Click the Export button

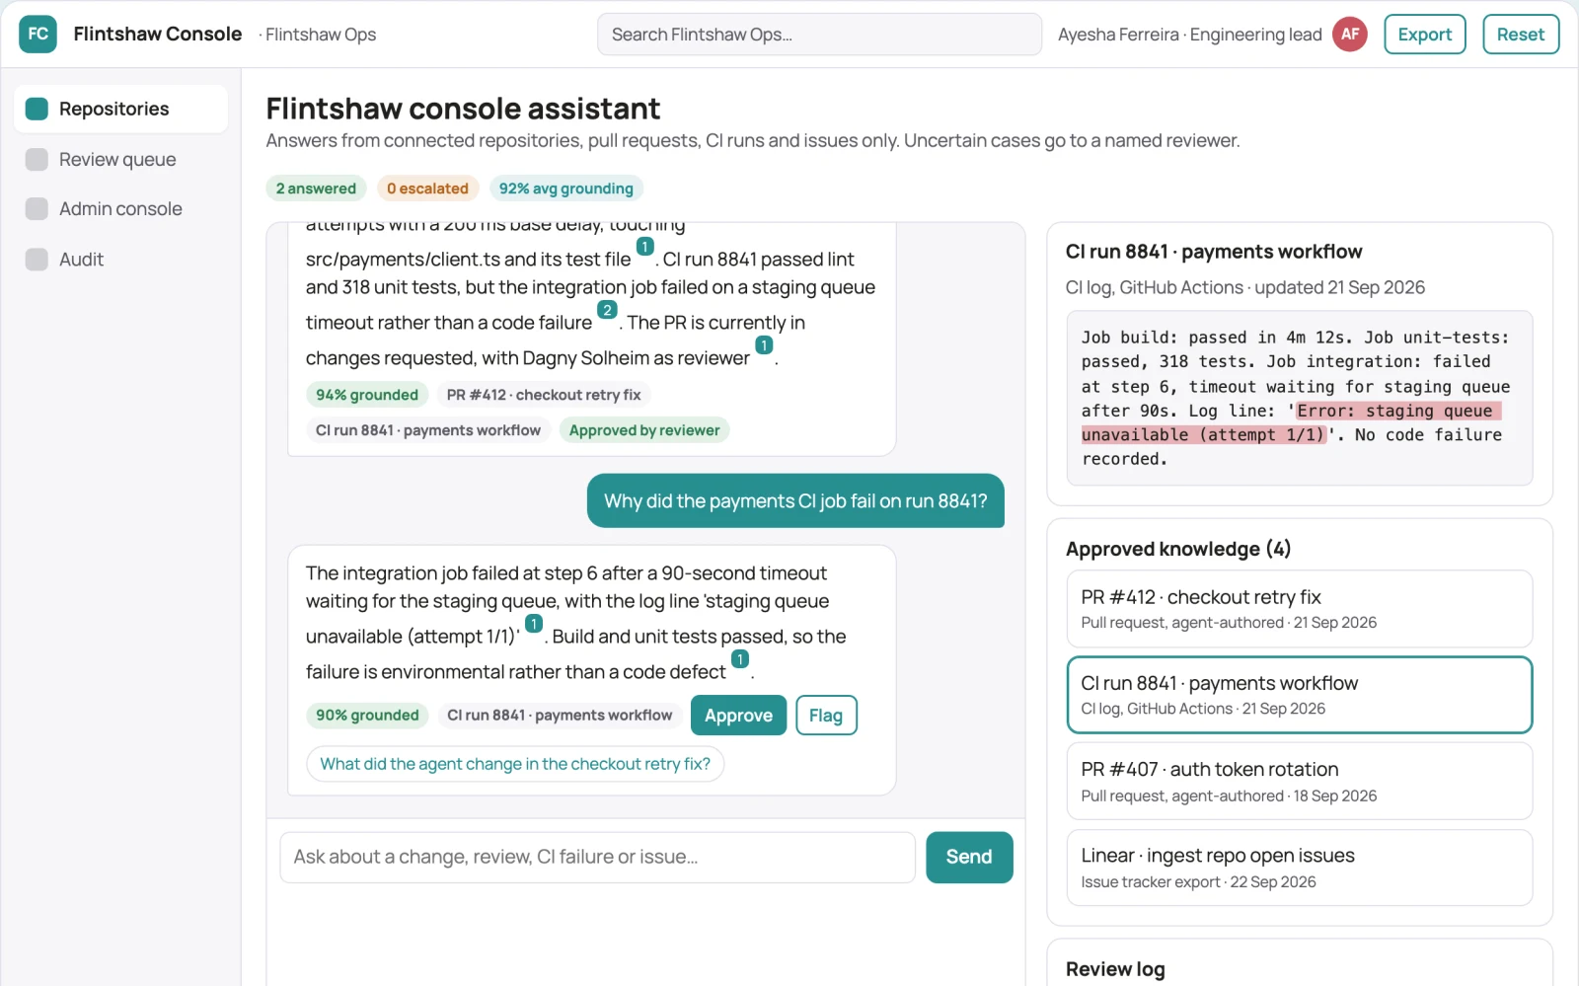tap(1424, 34)
